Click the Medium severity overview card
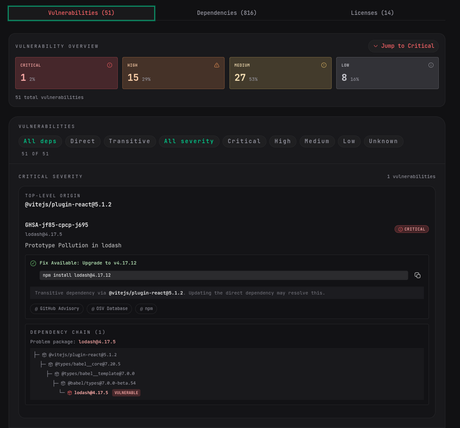Viewport: 460px width, 428px height. pos(280,73)
